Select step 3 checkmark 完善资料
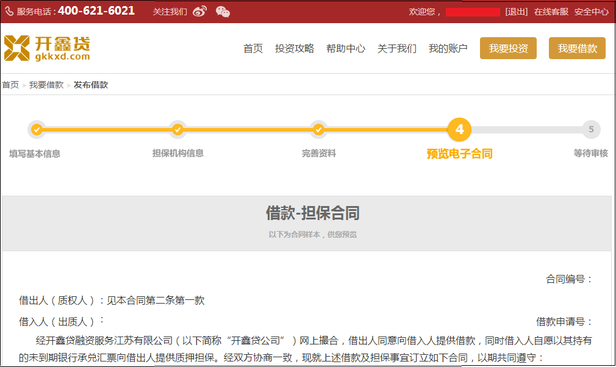 tap(318, 129)
